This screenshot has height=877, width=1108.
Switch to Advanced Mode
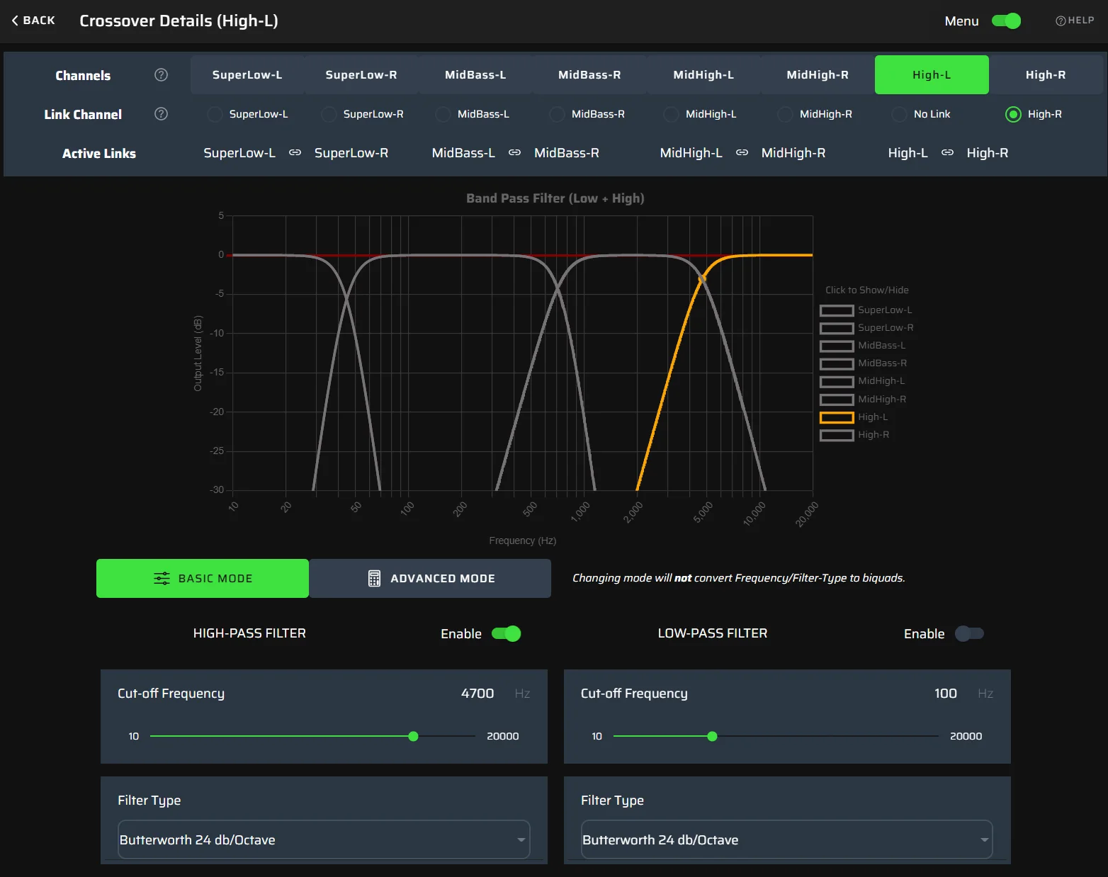pyautogui.click(x=430, y=579)
